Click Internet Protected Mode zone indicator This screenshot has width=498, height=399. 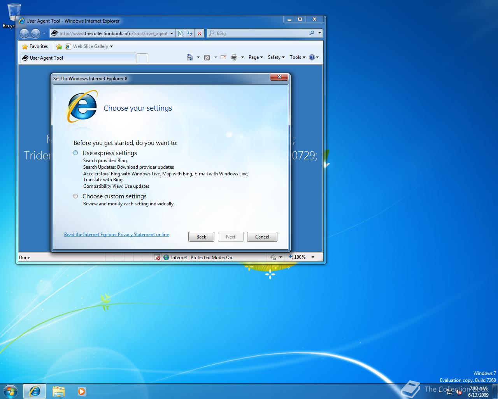coord(198,257)
